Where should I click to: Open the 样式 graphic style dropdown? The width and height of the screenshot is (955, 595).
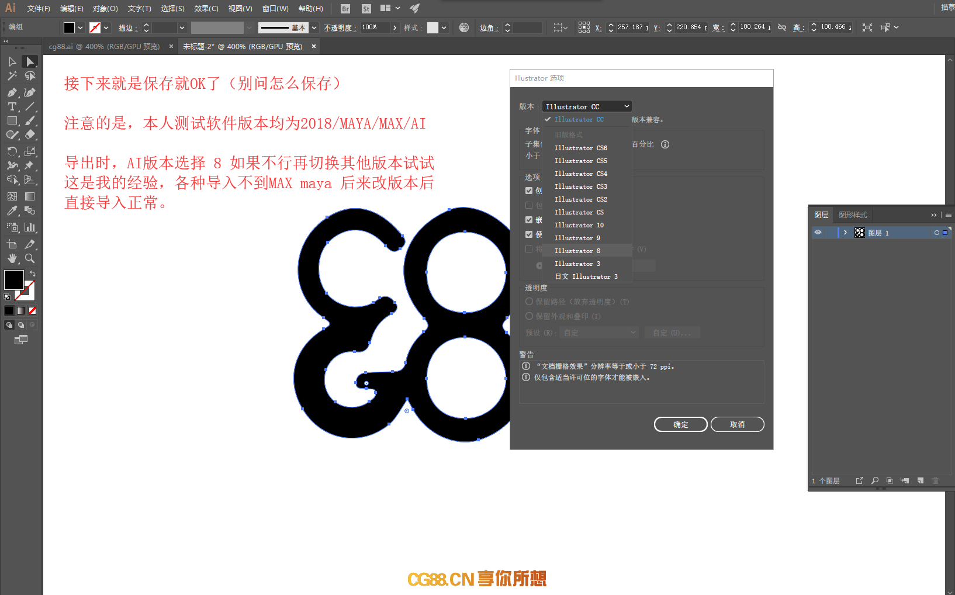coord(444,27)
